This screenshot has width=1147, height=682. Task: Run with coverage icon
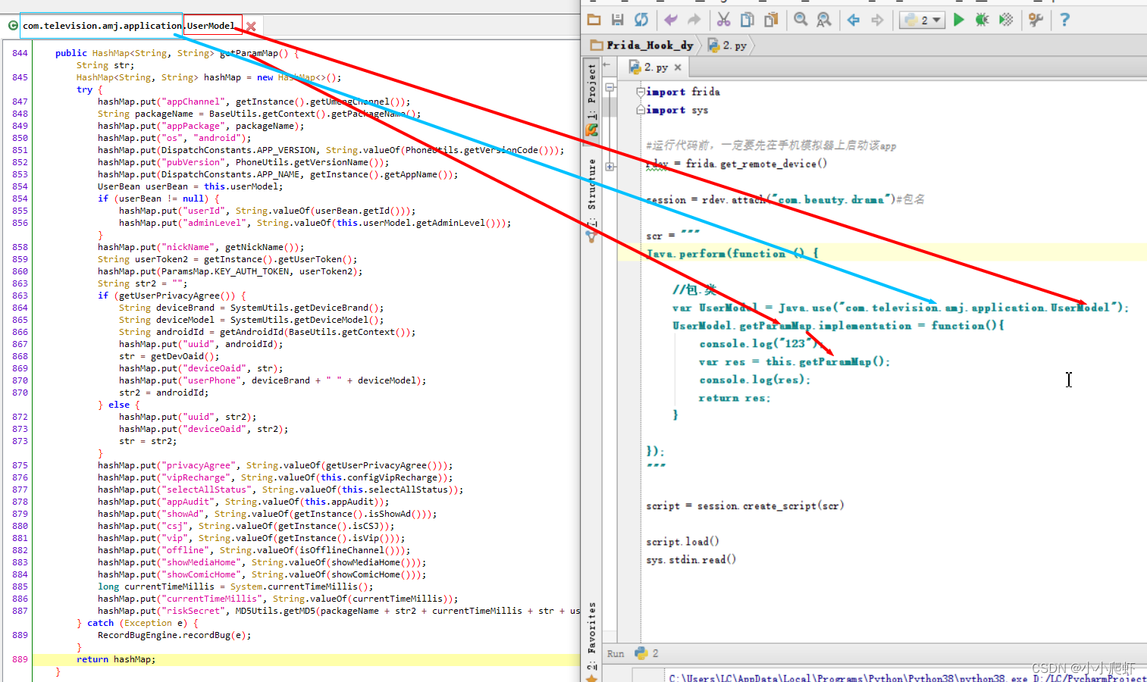1006,20
